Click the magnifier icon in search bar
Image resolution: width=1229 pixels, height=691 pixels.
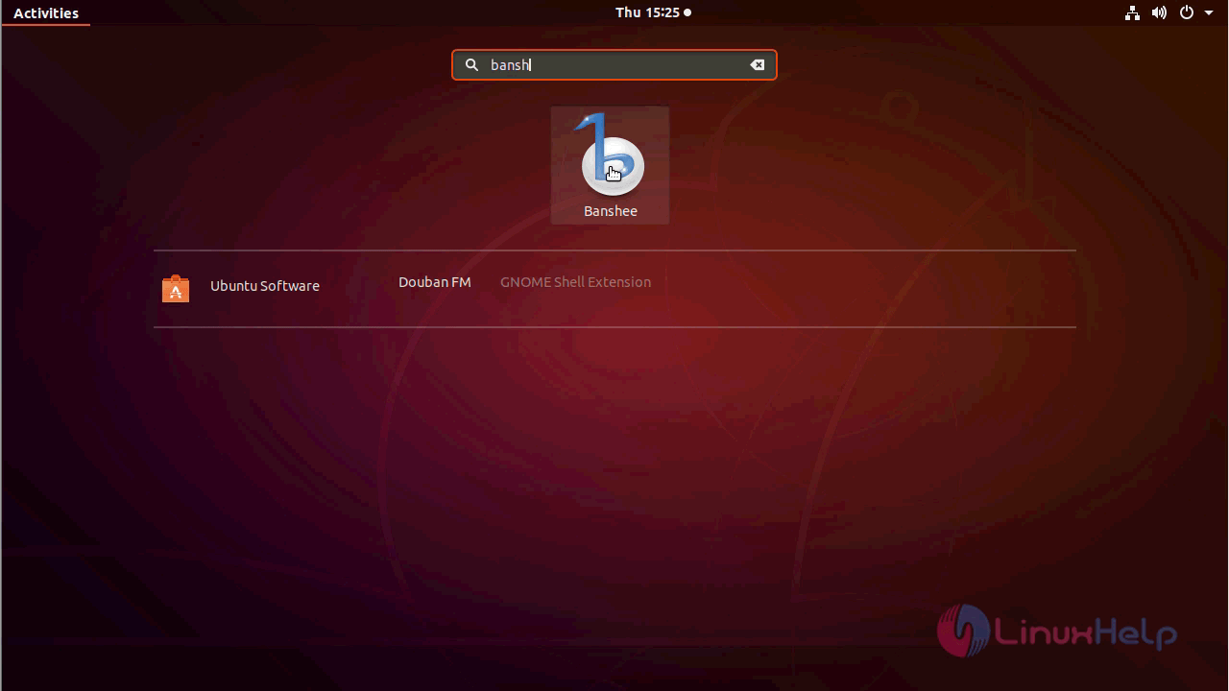click(471, 64)
